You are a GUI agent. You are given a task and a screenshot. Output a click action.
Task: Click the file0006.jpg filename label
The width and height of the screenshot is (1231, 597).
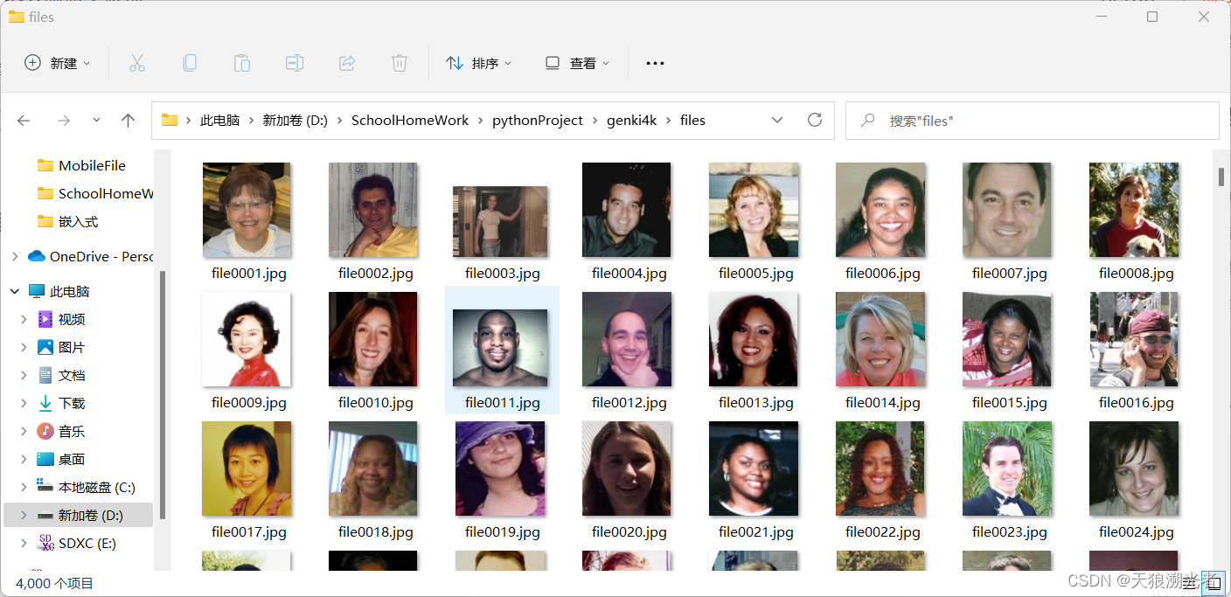tap(883, 274)
